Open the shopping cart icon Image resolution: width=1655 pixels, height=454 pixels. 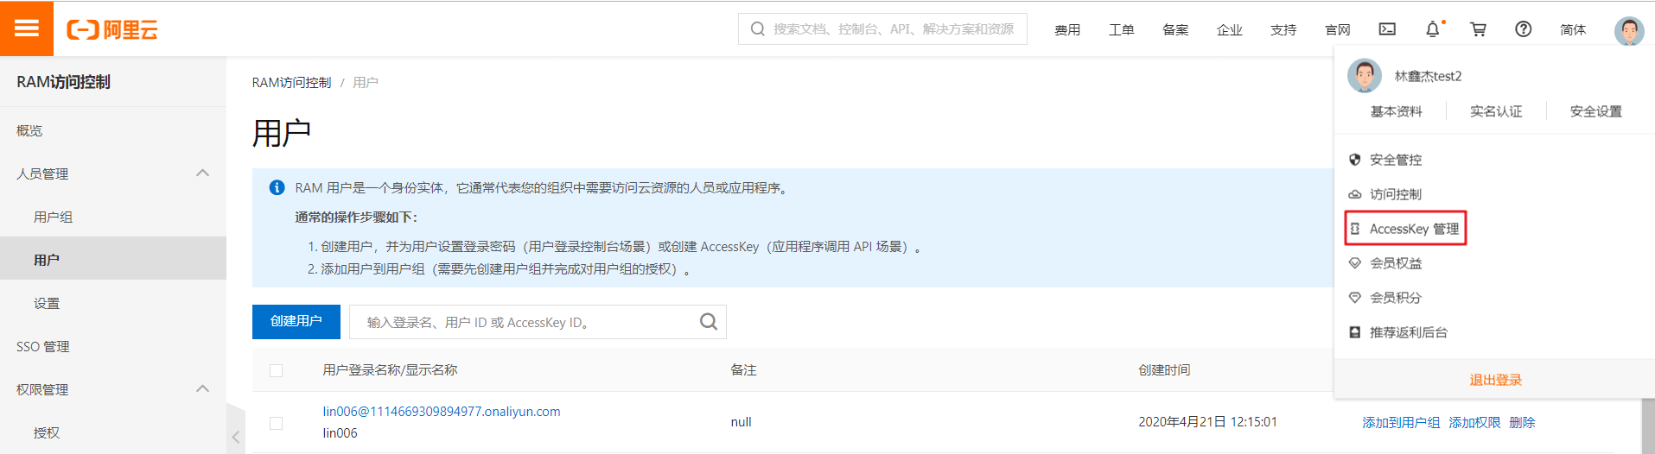[1478, 29]
